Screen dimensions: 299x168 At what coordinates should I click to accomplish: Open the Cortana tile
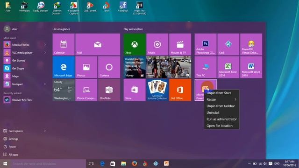coord(109,67)
